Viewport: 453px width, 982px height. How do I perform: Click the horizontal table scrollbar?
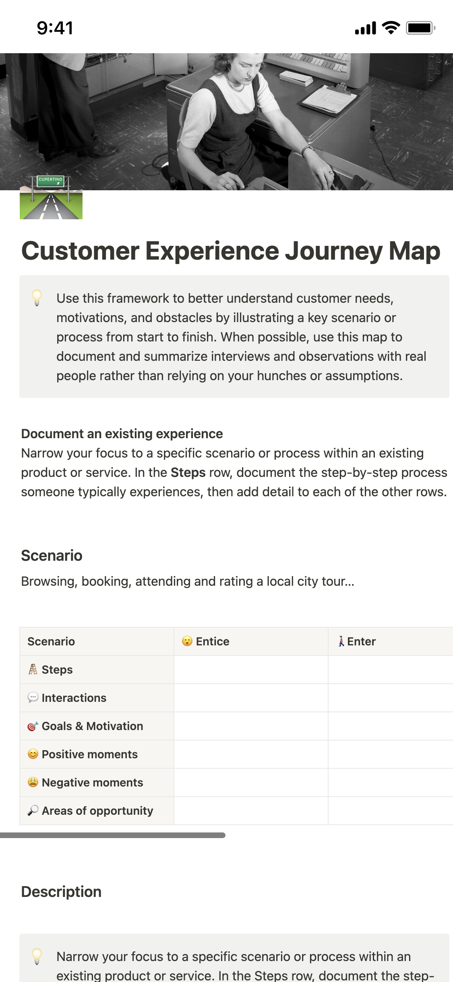click(x=113, y=835)
